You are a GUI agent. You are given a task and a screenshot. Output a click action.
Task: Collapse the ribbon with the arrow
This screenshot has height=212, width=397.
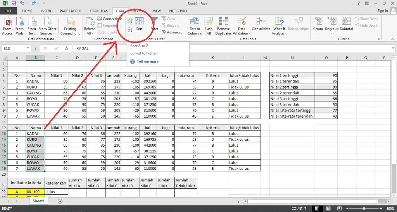pyautogui.click(x=393, y=39)
